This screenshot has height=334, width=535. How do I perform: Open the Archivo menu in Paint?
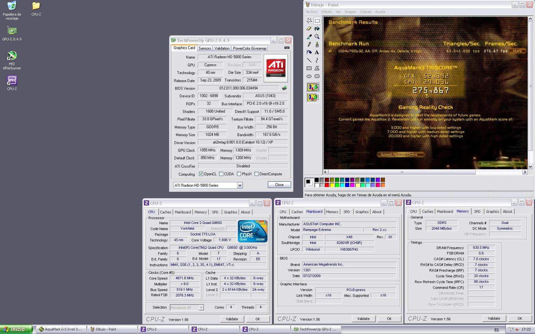pos(312,12)
